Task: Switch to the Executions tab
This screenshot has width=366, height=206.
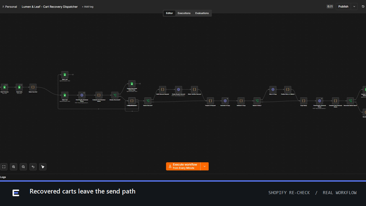Action: pyautogui.click(x=184, y=13)
